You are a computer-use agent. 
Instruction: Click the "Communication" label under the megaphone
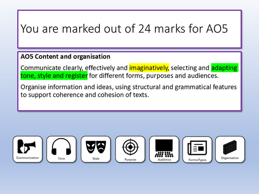coord(27,158)
